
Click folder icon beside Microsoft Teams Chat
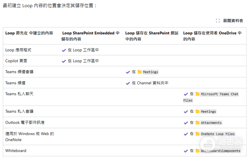[197, 94]
